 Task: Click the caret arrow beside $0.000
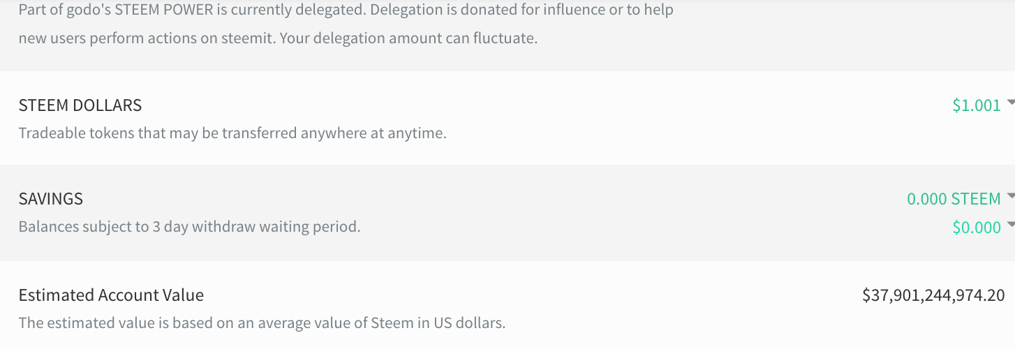pyautogui.click(x=1010, y=225)
